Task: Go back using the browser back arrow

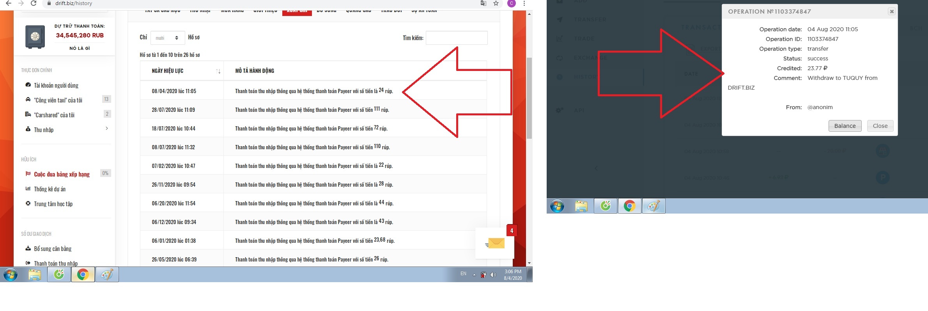Action: [x=8, y=3]
